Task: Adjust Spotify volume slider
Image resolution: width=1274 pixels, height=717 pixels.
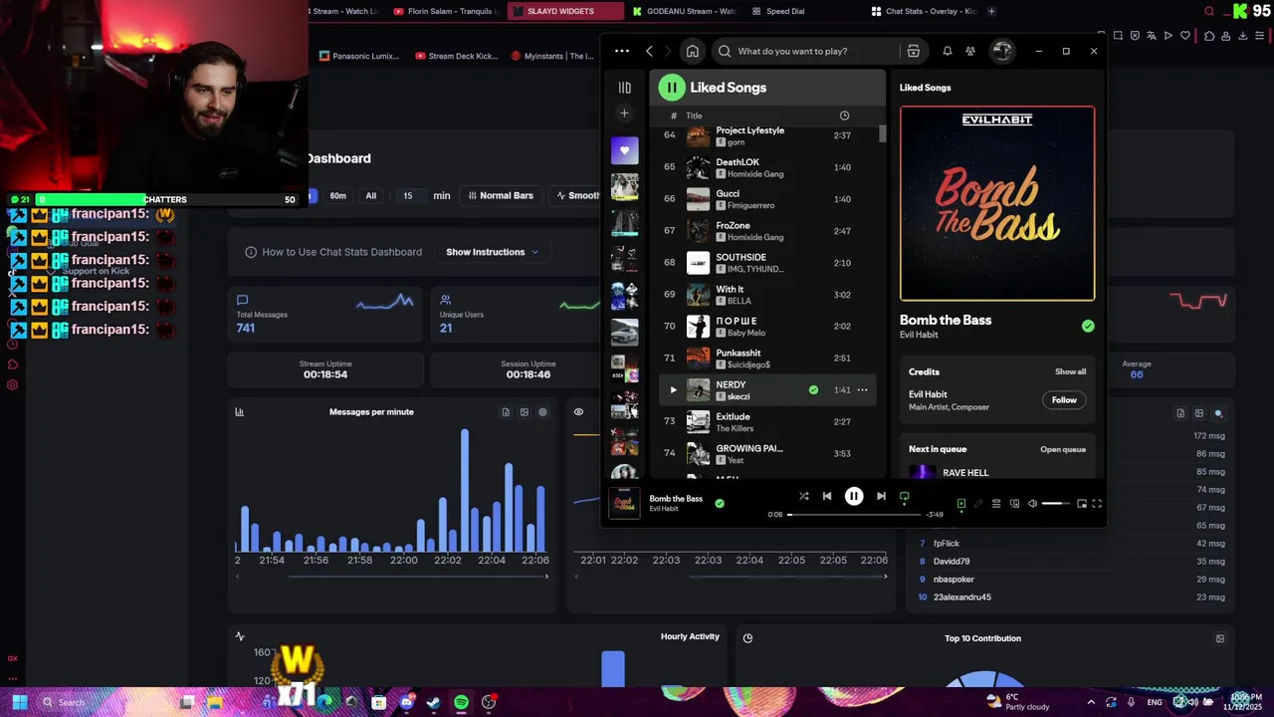Action: pos(1055,504)
